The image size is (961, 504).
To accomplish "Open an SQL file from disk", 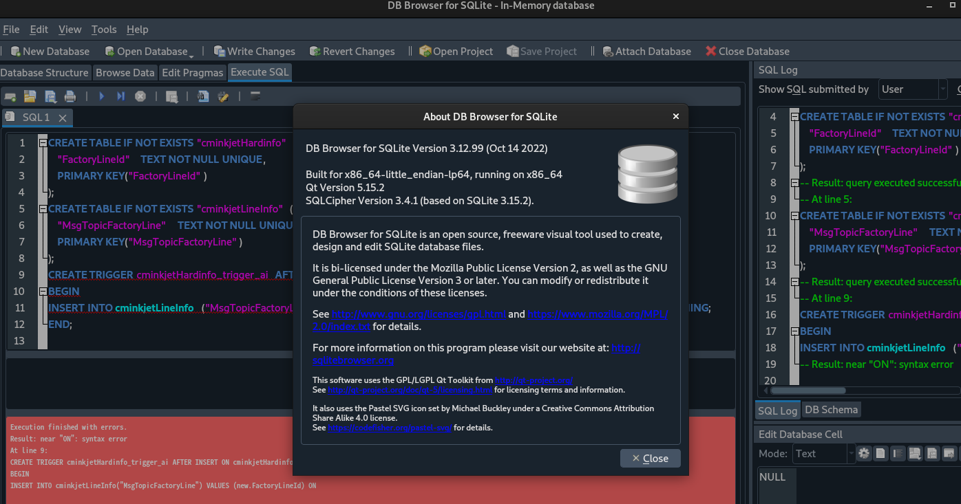I will pyautogui.click(x=30, y=96).
